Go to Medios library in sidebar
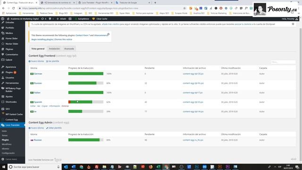The width and height of the screenshot is (302, 170). click(x=9, y=33)
